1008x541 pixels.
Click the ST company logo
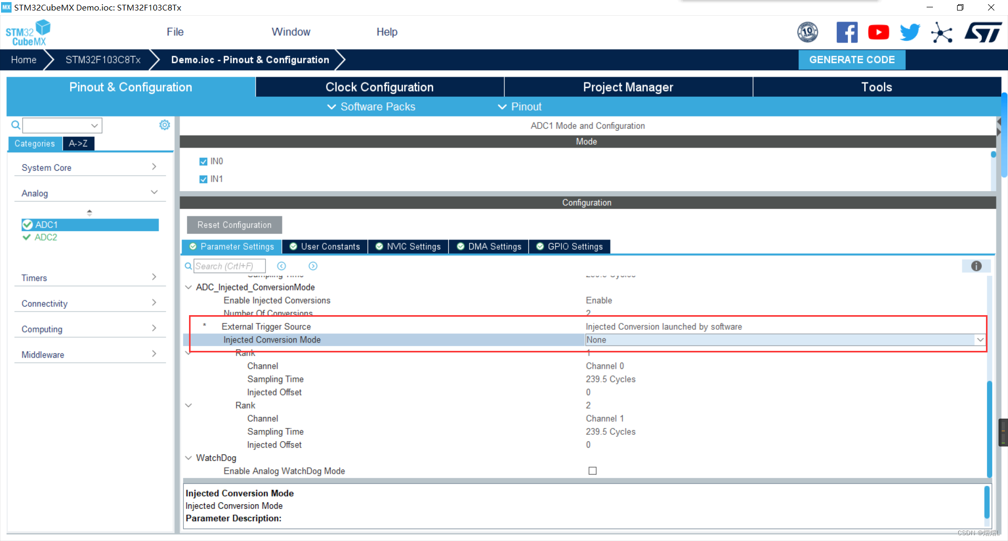pyautogui.click(x=983, y=33)
